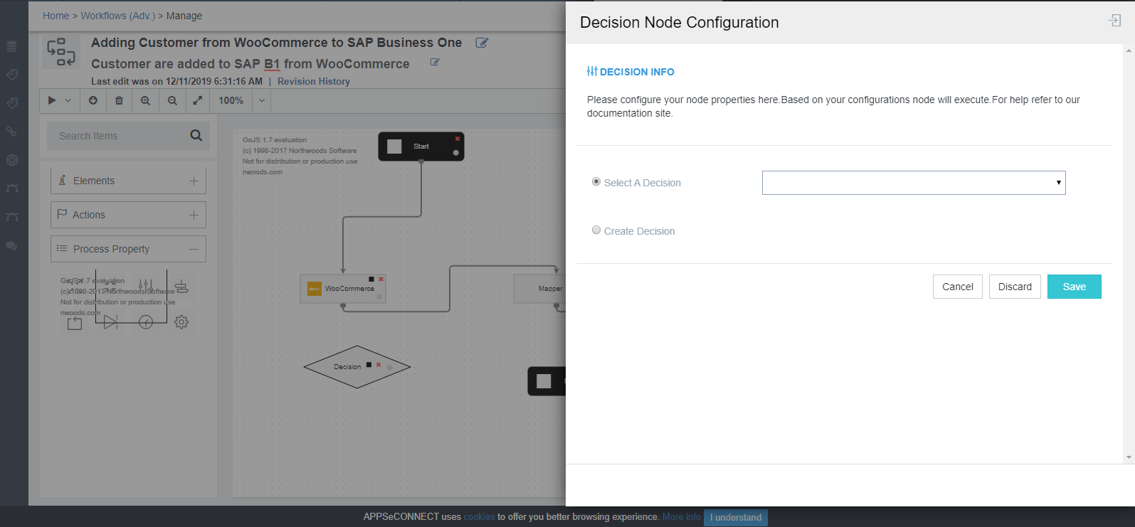Open the dropdown arrow next to the play button

click(68, 100)
